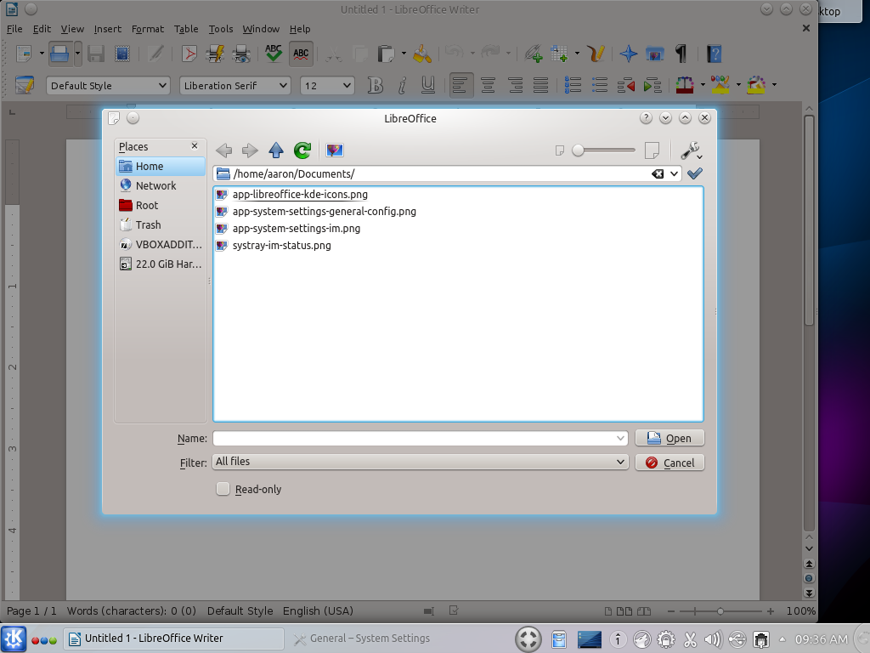Viewport: 870px width, 653px height.
Task: Reload the folder listing
Action: (302, 150)
